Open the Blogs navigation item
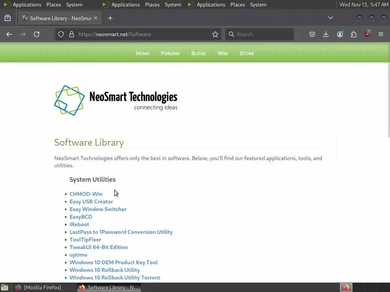Image resolution: width=390 pixels, height=292 pixels. tap(198, 53)
